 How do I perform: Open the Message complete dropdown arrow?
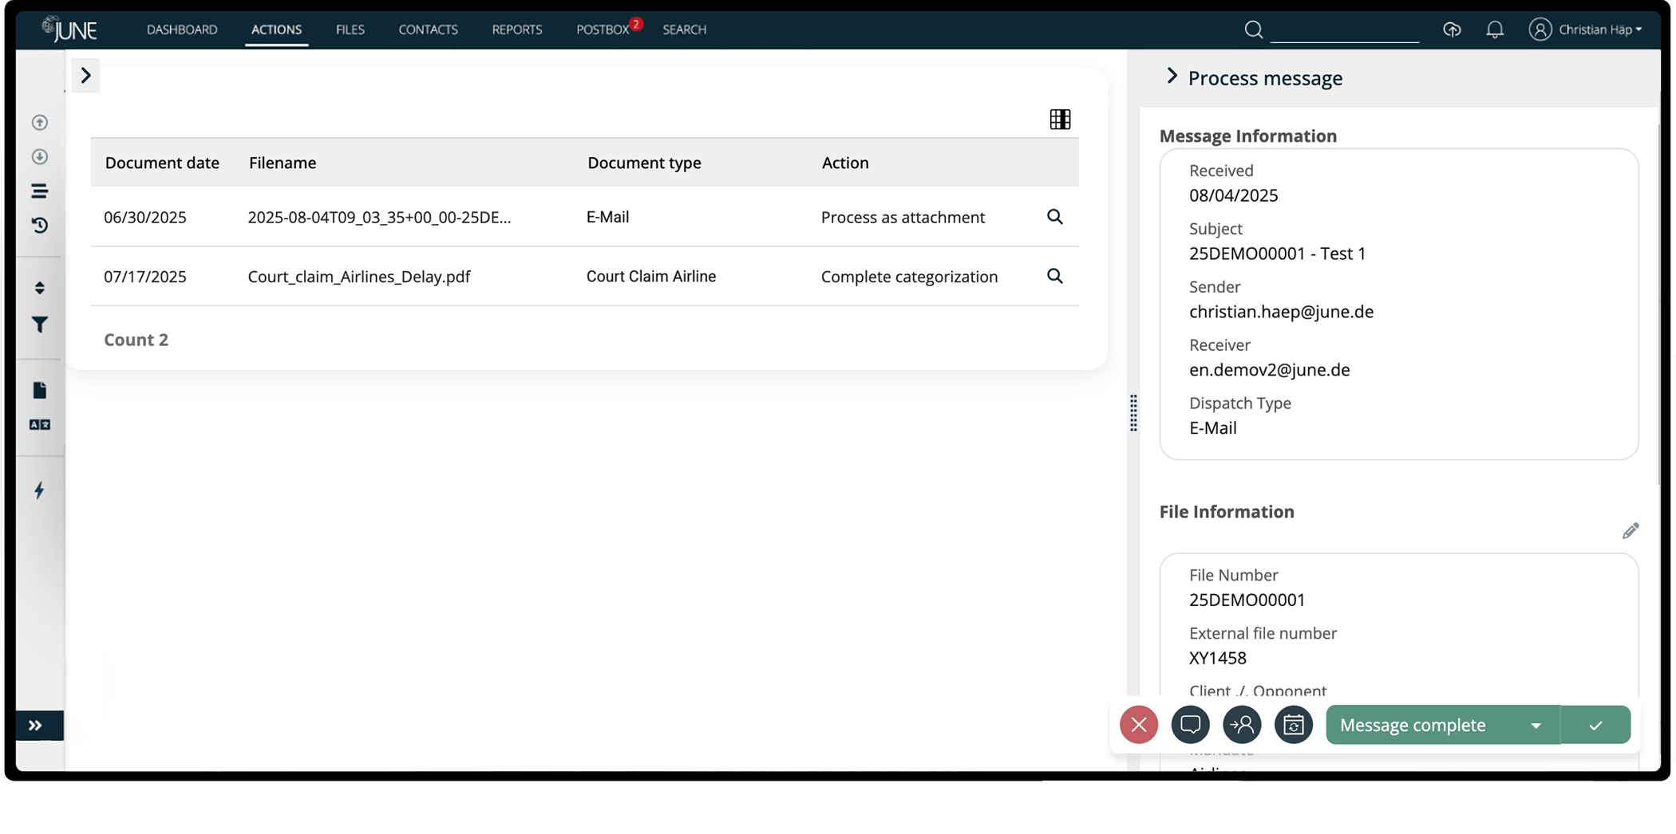[1536, 726]
